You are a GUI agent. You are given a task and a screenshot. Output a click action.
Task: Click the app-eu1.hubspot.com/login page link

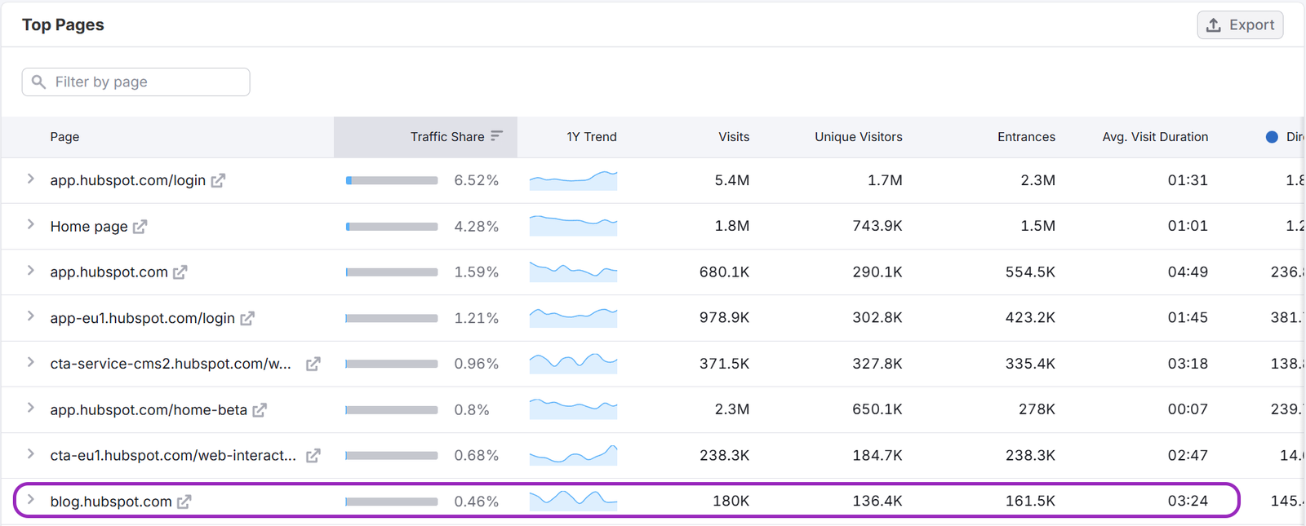(x=142, y=318)
